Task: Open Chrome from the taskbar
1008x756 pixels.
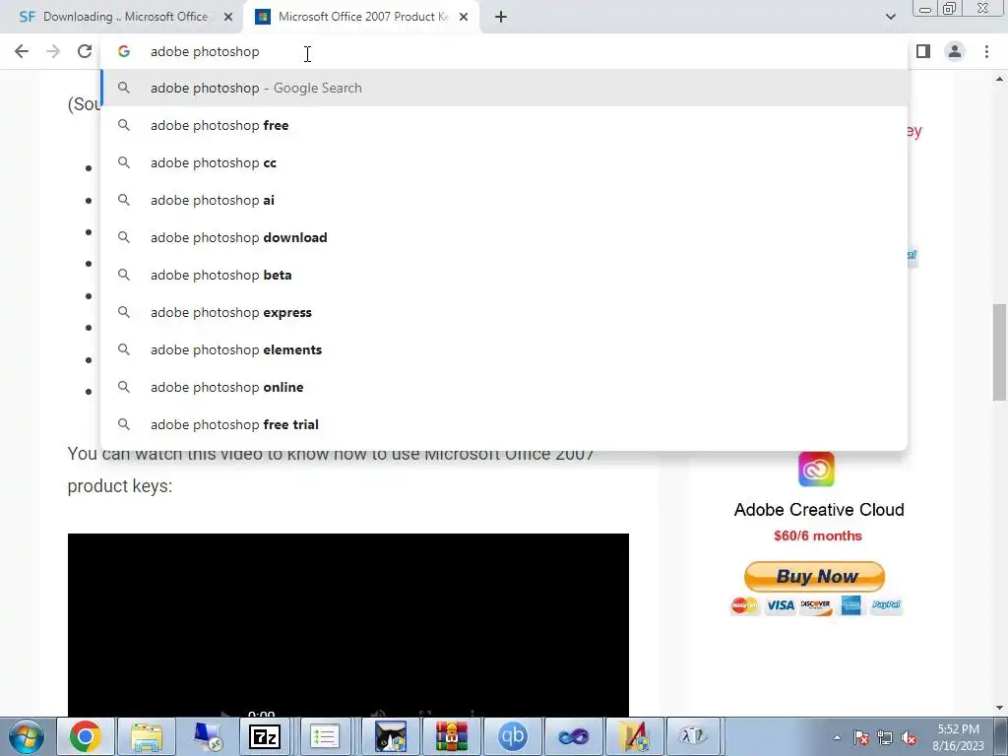Action: [86, 736]
